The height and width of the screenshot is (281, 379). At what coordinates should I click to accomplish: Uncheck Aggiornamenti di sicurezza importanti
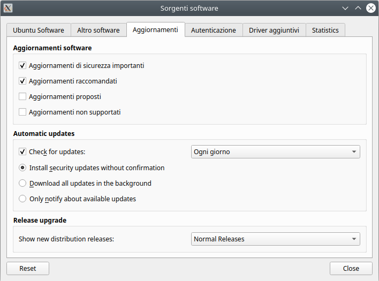pos(22,66)
